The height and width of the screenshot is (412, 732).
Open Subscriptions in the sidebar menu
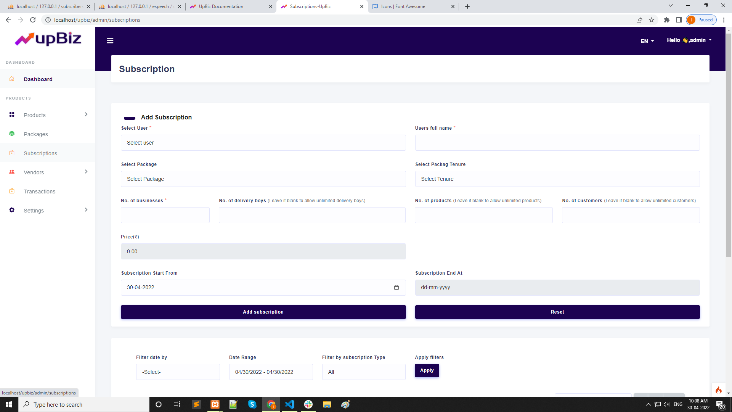coord(40,153)
